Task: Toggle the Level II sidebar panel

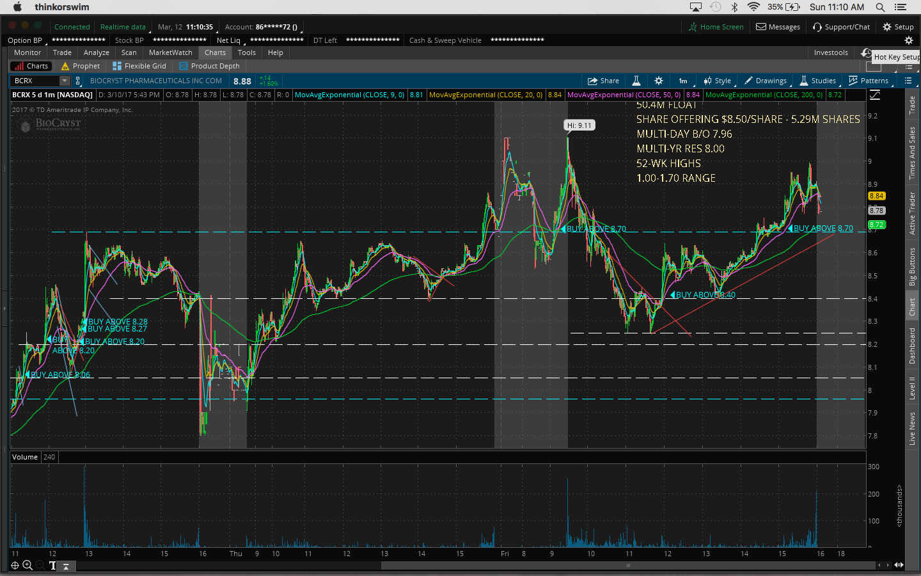Action: tap(912, 388)
